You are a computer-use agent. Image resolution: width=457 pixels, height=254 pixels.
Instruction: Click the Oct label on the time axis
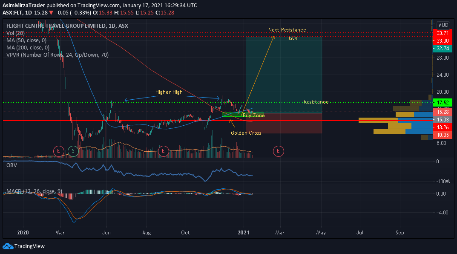point(185,233)
